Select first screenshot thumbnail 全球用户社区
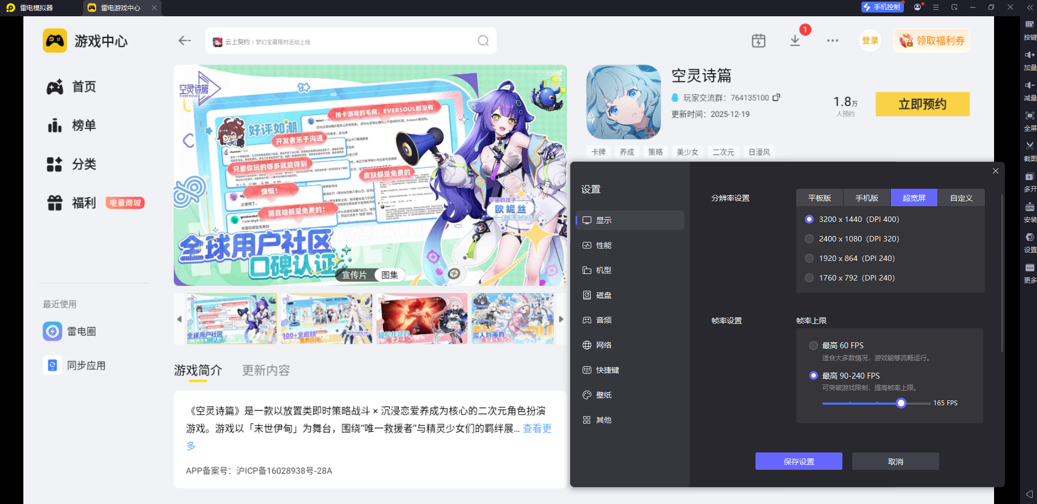 point(232,319)
